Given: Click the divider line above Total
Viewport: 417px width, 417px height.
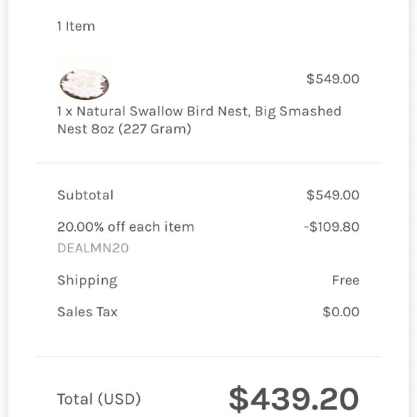Looking at the screenshot, I should coord(208,356).
